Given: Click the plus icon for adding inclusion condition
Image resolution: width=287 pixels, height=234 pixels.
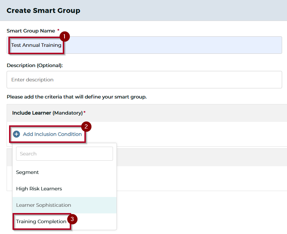Looking at the screenshot, I should coord(16,134).
